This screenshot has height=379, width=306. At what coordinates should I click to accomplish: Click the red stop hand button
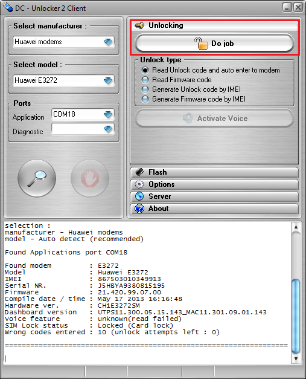pyautogui.click(x=90, y=178)
